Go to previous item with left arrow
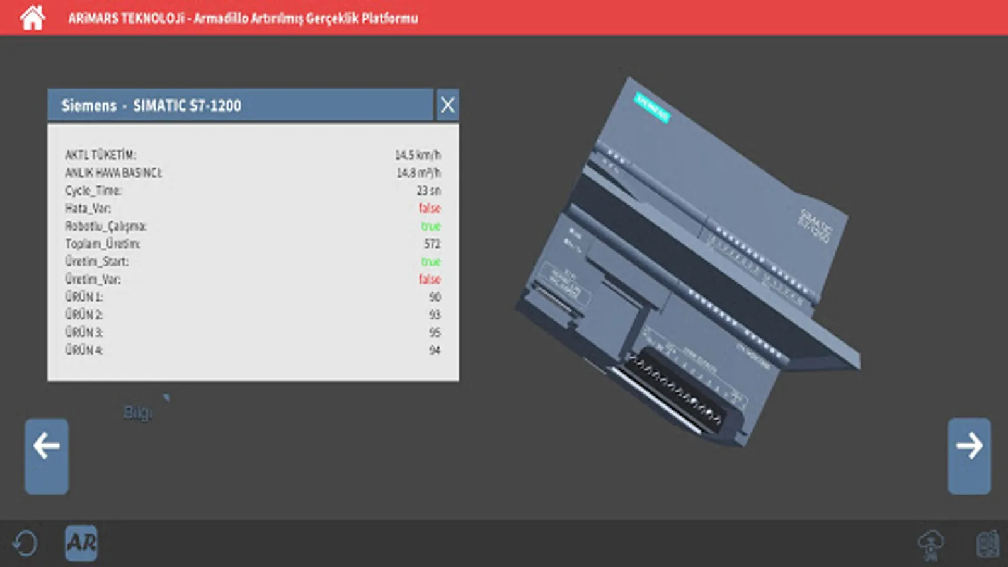Screen dimensions: 1008x567 click(x=47, y=455)
